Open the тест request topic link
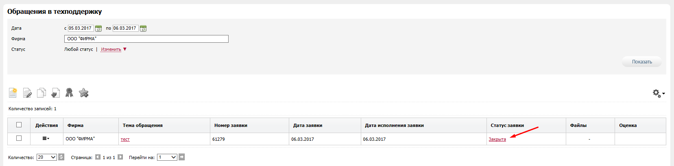The width and height of the screenshot is (674, 166). (x=125, y=139)
